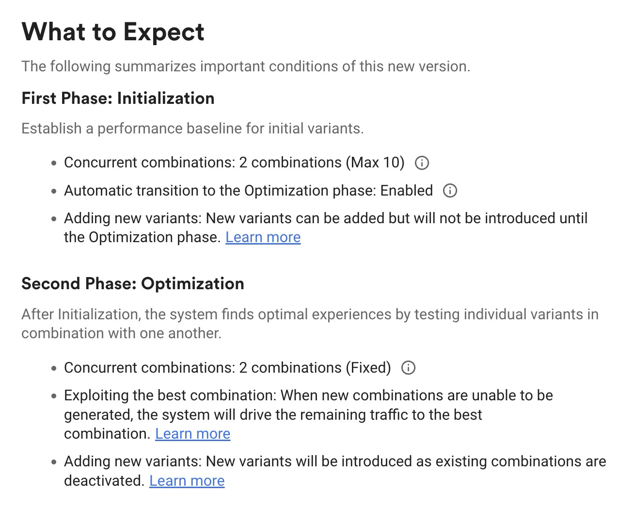The width and height of the screenshot is (633, 526).
Task: Click Learn more link after "deactivated."
Action: [x=187, y=481]
